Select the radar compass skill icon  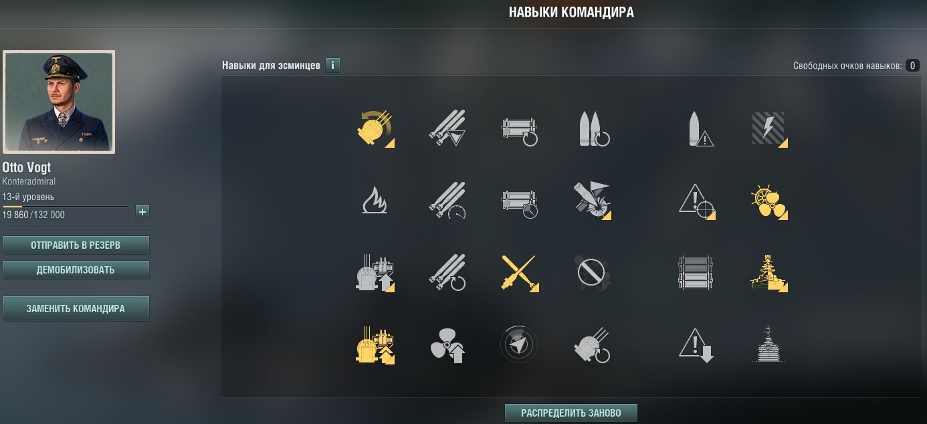[x=519, y=345]
